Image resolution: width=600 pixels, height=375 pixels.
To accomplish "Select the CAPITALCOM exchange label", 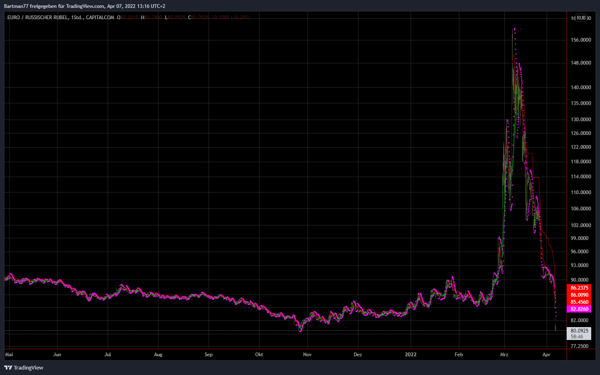I will click(x=99, y=17).
